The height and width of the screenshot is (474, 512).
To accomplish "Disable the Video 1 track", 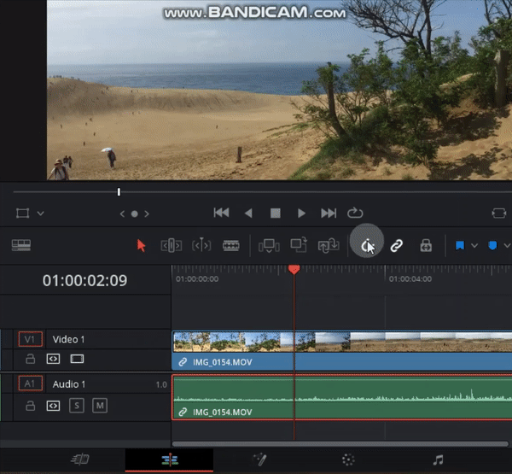I will click(x=77, y=359).
